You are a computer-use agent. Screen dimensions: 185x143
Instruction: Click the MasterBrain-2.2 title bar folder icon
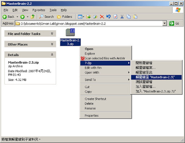[x=4, y=3]
